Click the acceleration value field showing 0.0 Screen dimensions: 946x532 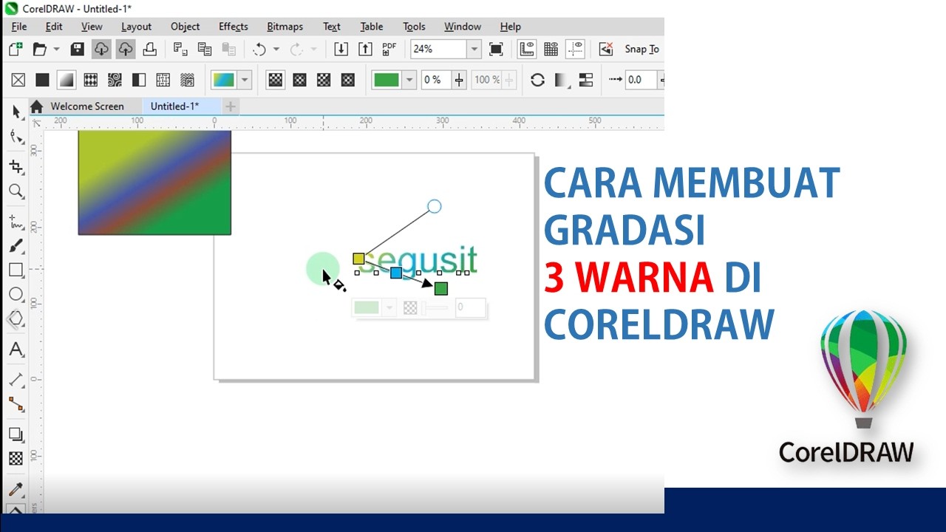tap(641, 80)
